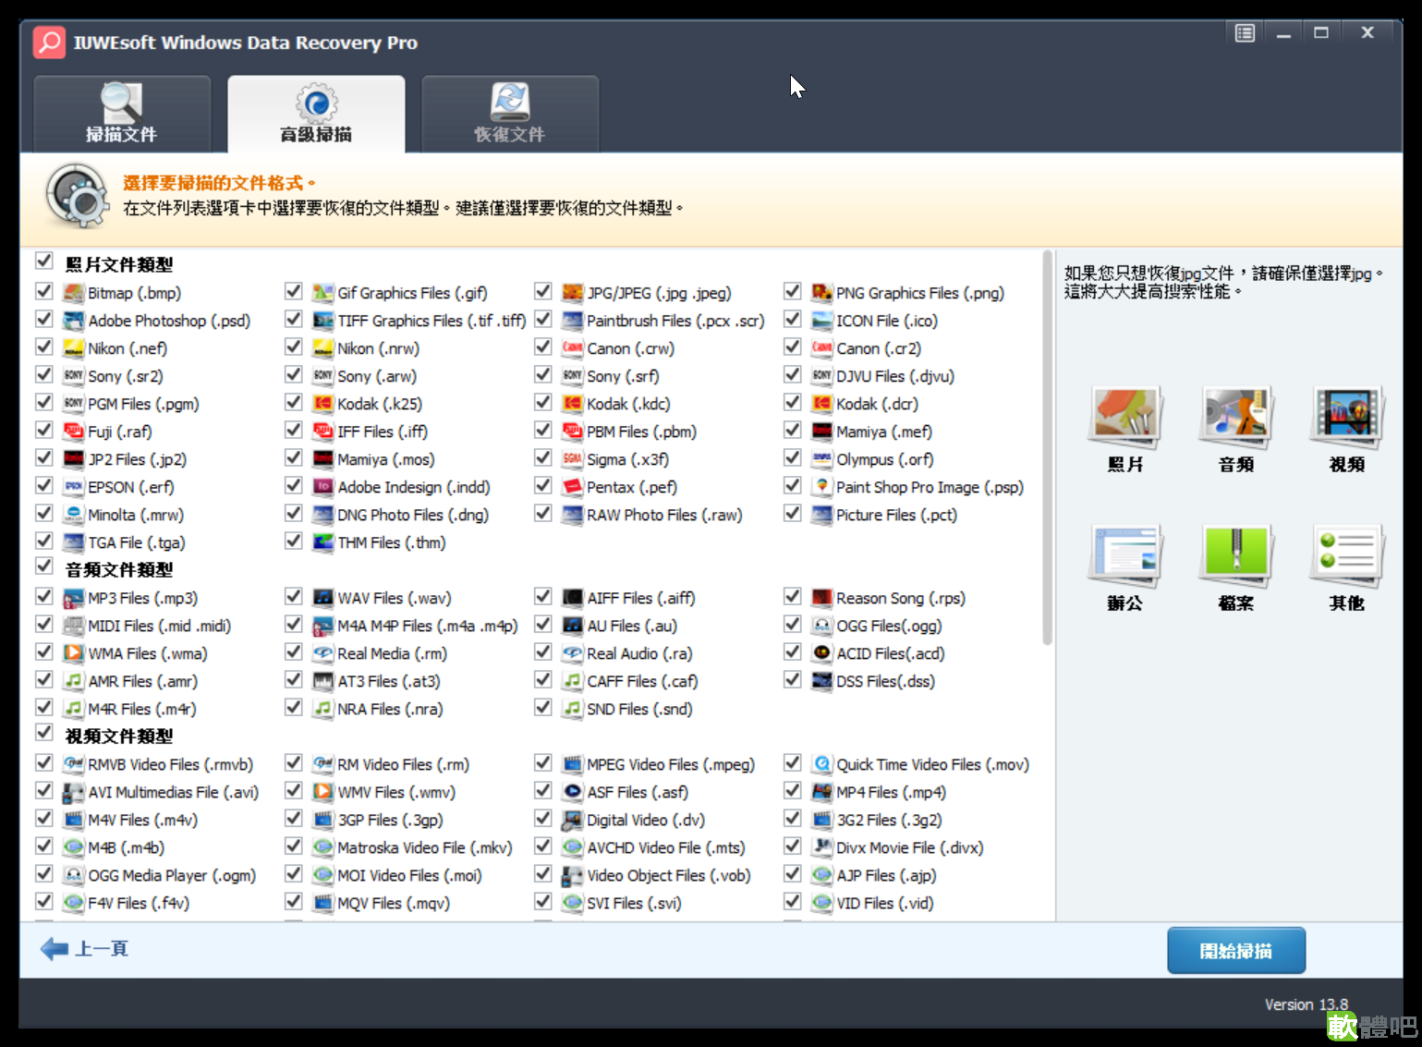Switch to the 高級掃描 tab

tap(316, 114)
